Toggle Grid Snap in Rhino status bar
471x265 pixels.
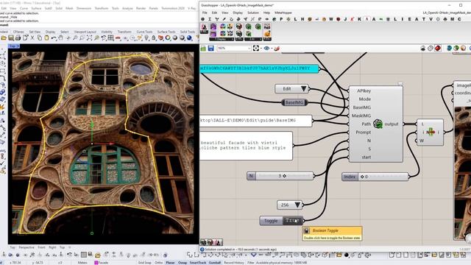[x=145, y=263]
